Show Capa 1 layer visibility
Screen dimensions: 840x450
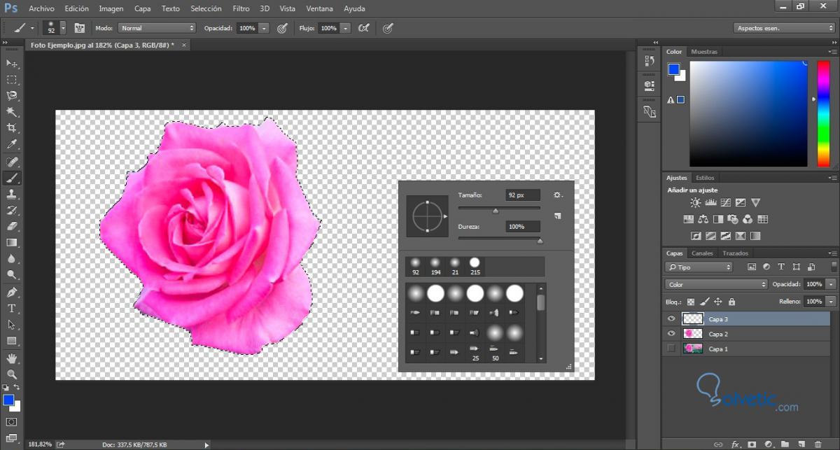pyautogui.click(x=671, y=349)
